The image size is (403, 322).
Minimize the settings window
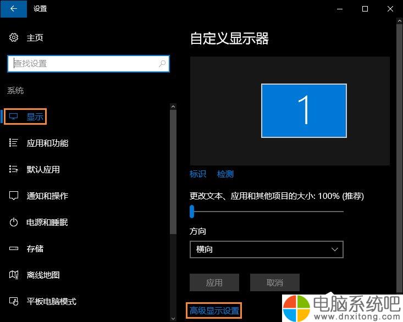coord(340,9)
